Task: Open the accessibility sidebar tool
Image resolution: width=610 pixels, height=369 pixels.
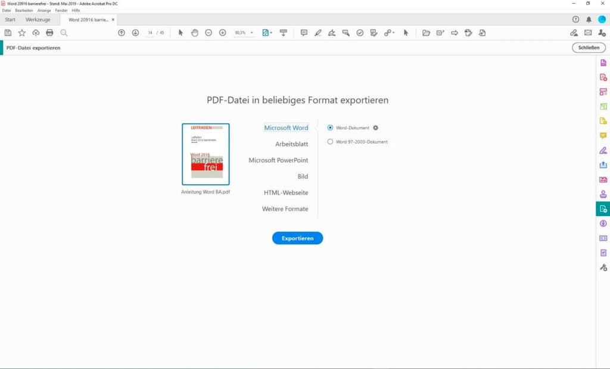Action: 603,224
